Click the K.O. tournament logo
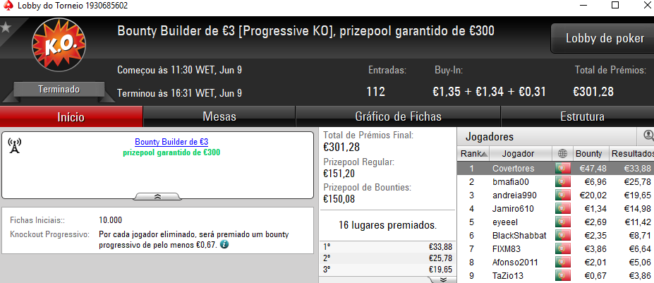654x283 pixels. pyautogui.click(x=59, y=45)
